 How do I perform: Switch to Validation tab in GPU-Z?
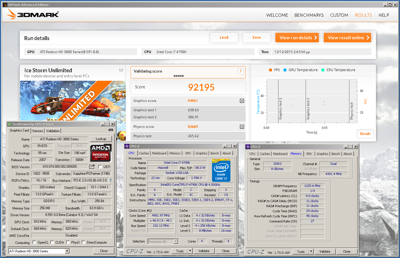point(53,131)
